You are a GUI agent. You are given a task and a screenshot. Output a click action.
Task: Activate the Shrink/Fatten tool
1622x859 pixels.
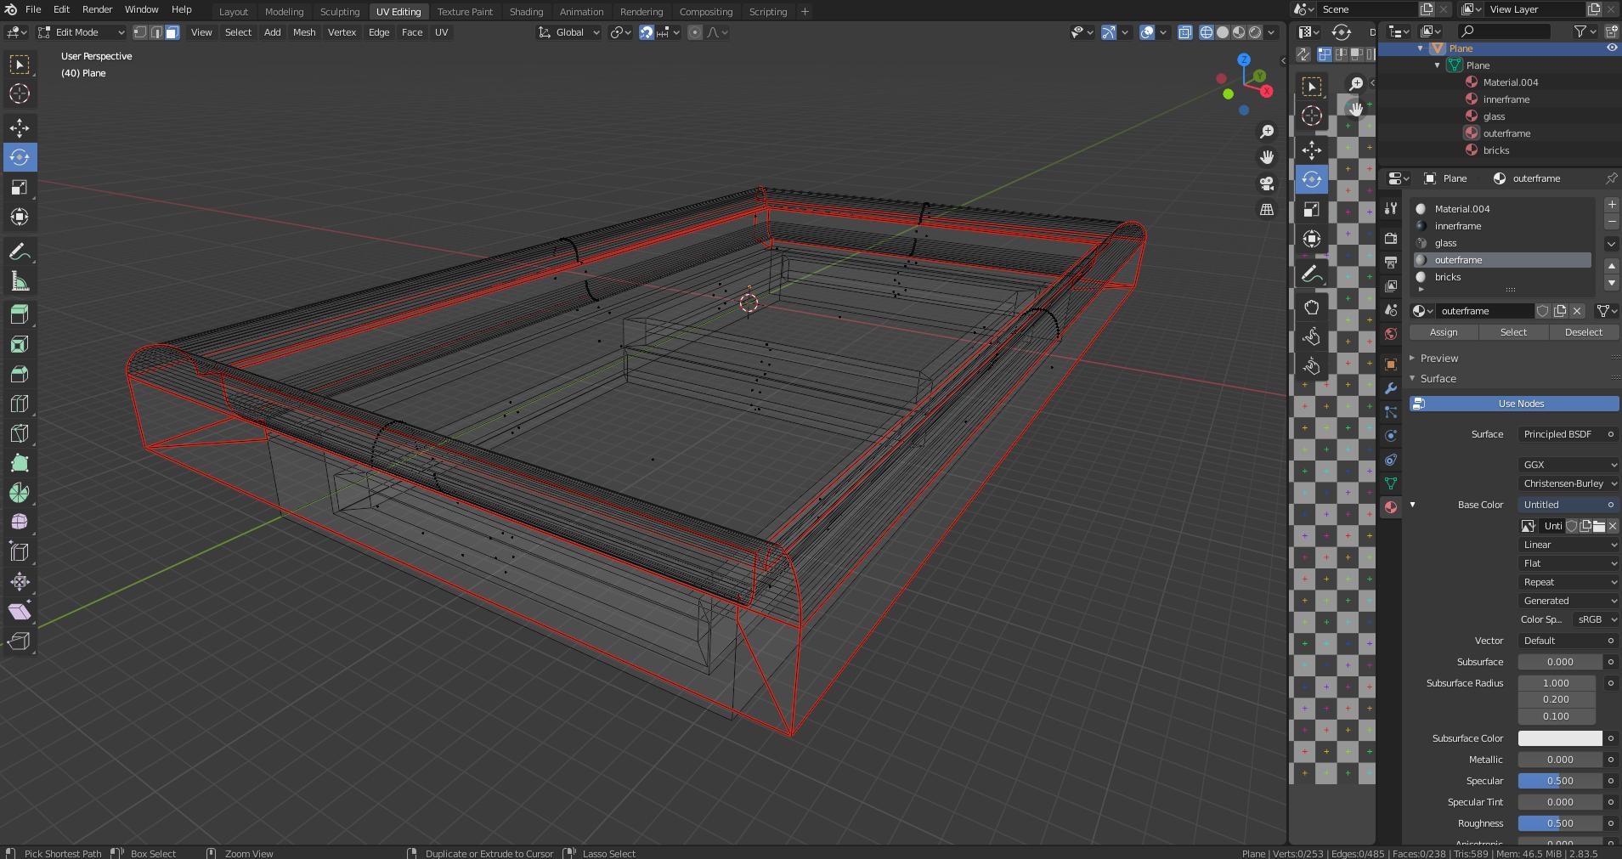point(20,581)
